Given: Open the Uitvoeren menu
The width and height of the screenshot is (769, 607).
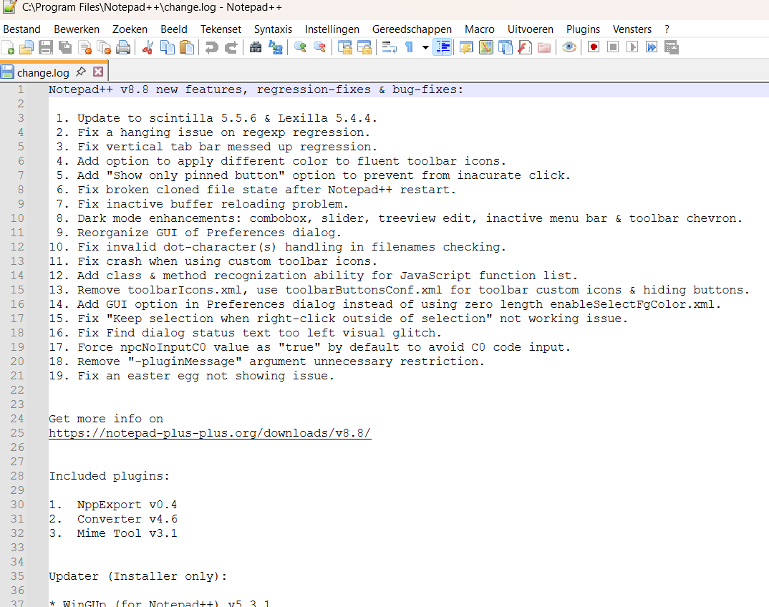Looking at the screenshot, I should pos(530,29).
